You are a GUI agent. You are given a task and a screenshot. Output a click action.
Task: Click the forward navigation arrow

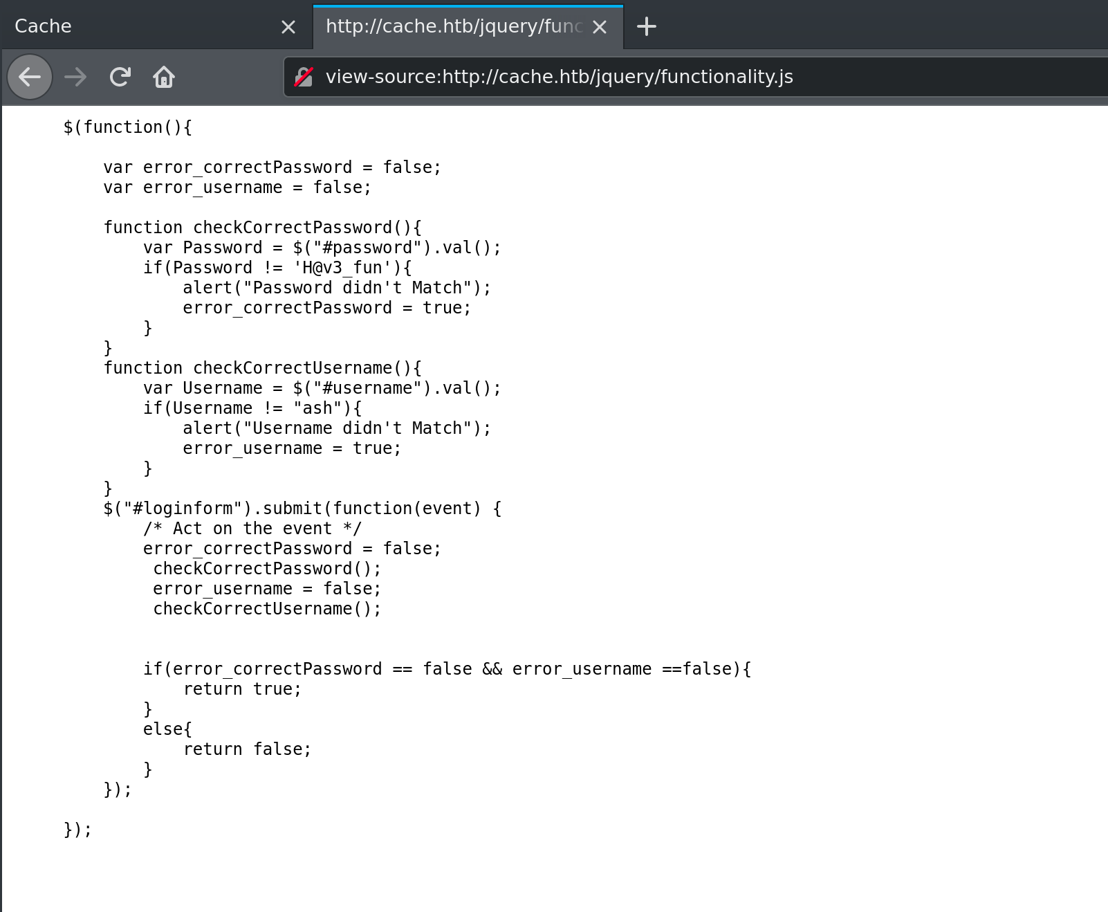point(75,77)
